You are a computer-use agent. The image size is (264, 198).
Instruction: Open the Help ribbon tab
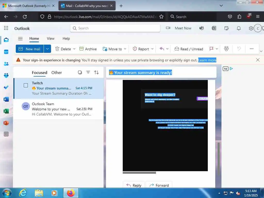[x=66, y=39]
